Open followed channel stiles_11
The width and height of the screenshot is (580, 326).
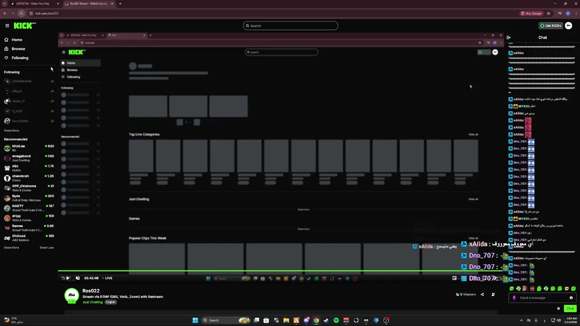[29, 101]
